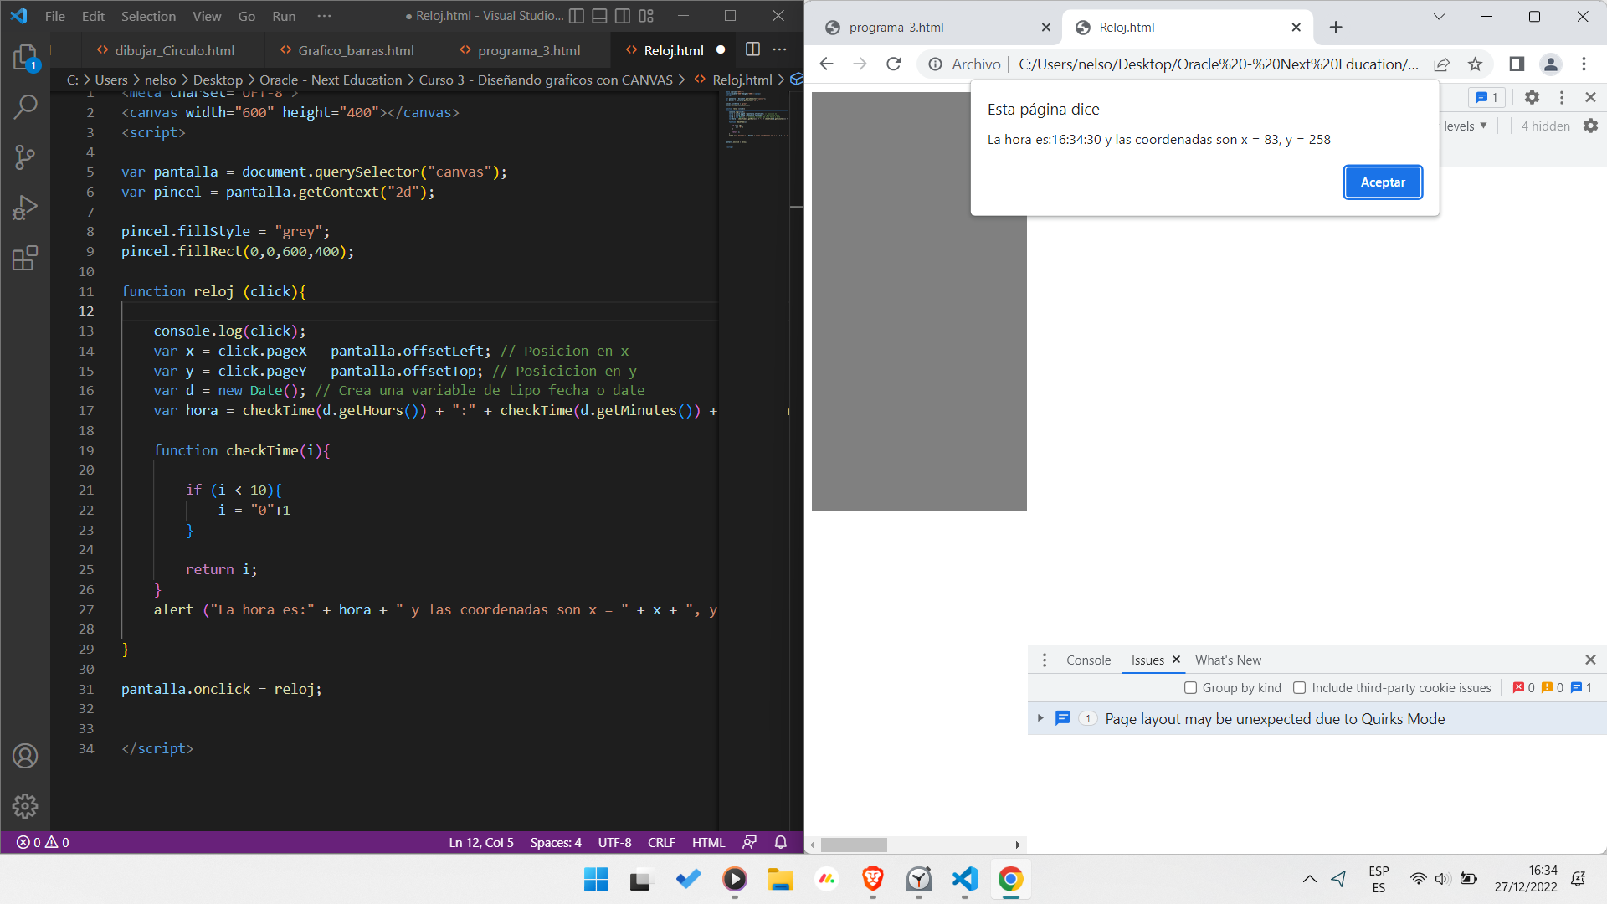
Task: Toggle Group by kind checkbox in Issues panel
Action: pyautogui.click(x=1191, y=688)
